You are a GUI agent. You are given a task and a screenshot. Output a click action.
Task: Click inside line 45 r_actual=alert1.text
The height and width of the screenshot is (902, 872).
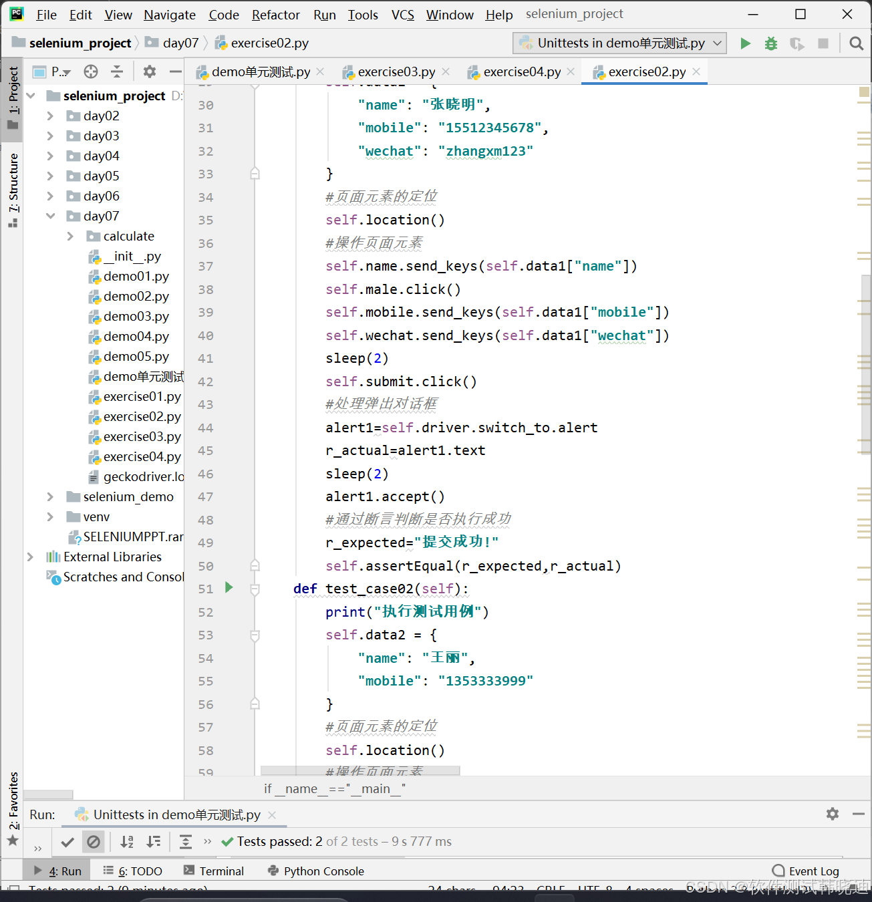pos(405,450)
